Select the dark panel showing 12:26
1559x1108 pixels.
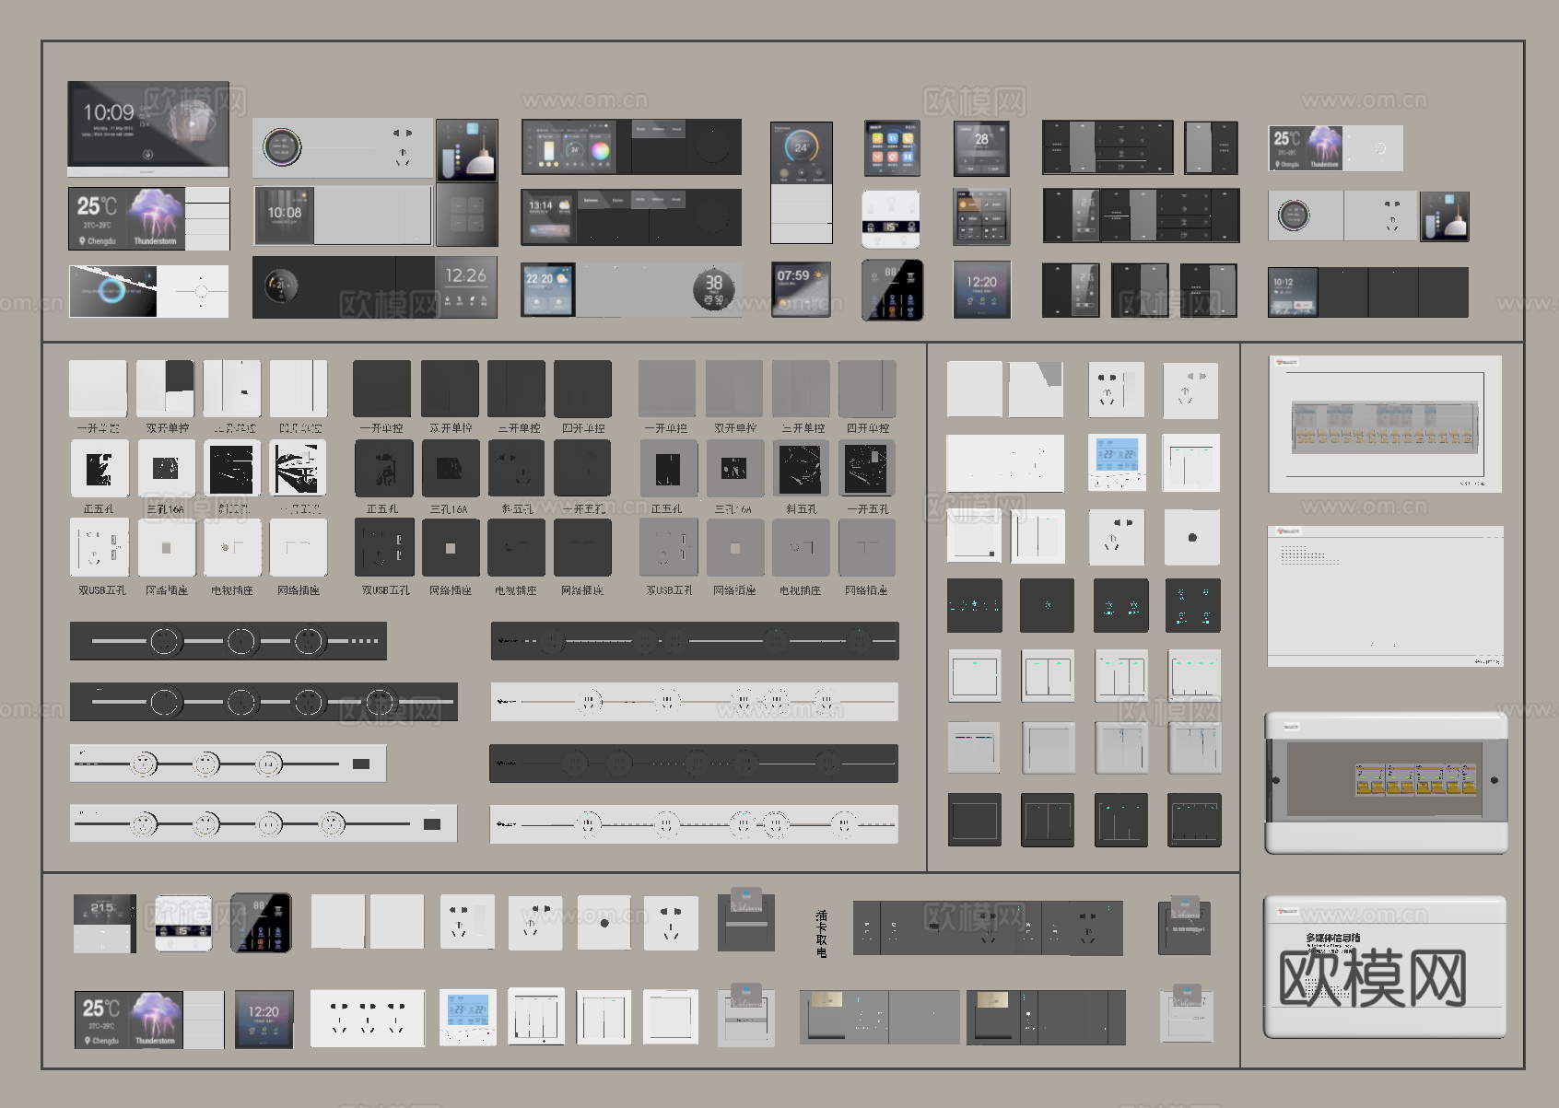[374, 287]
